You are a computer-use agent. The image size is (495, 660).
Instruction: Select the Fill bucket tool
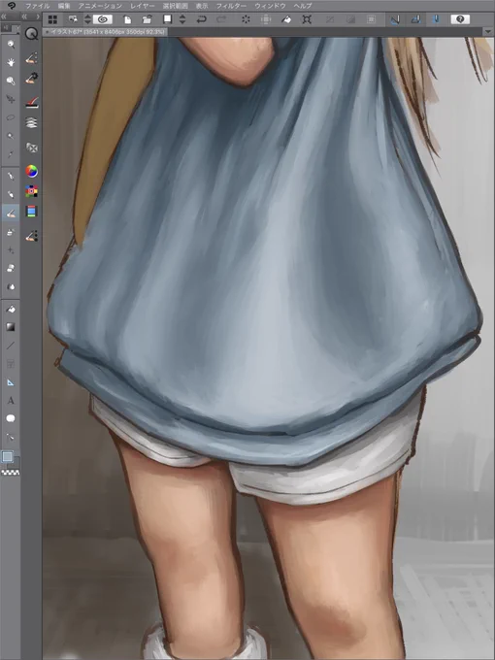click(x=11, y=309)
